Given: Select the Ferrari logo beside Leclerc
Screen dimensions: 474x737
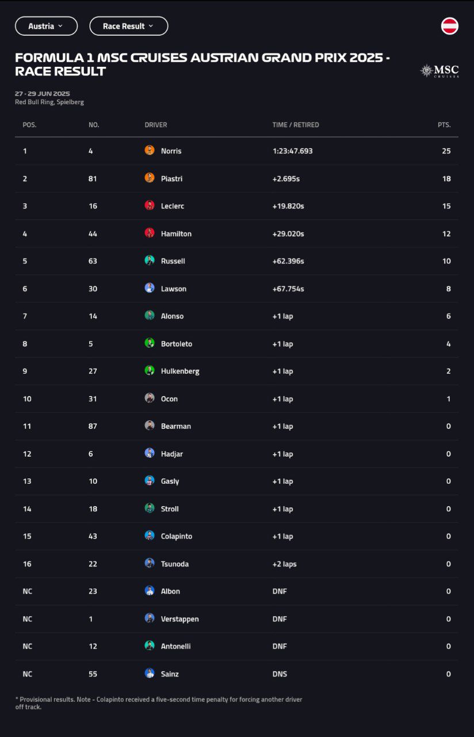Looking at the screenshot, I should (x=149, y=206).
